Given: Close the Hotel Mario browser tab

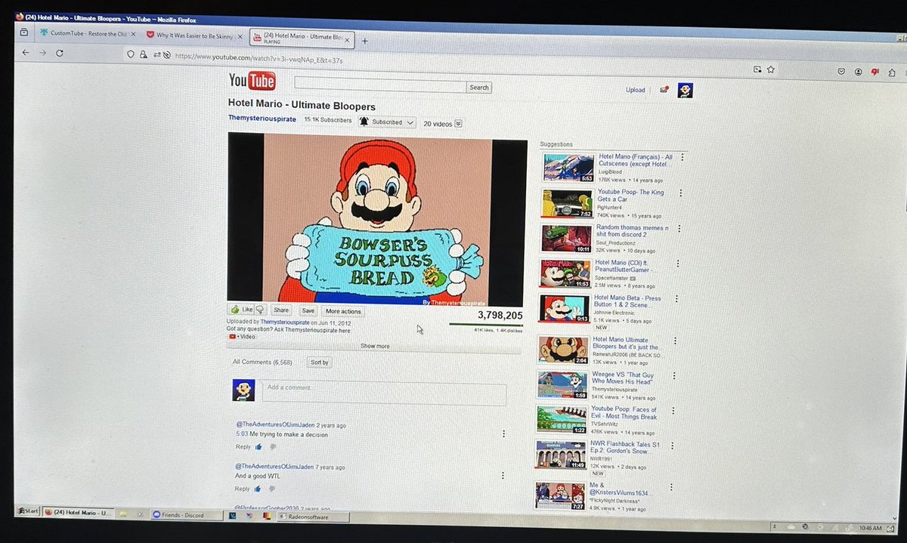Looking at the screenshot, I should (345, 39).
